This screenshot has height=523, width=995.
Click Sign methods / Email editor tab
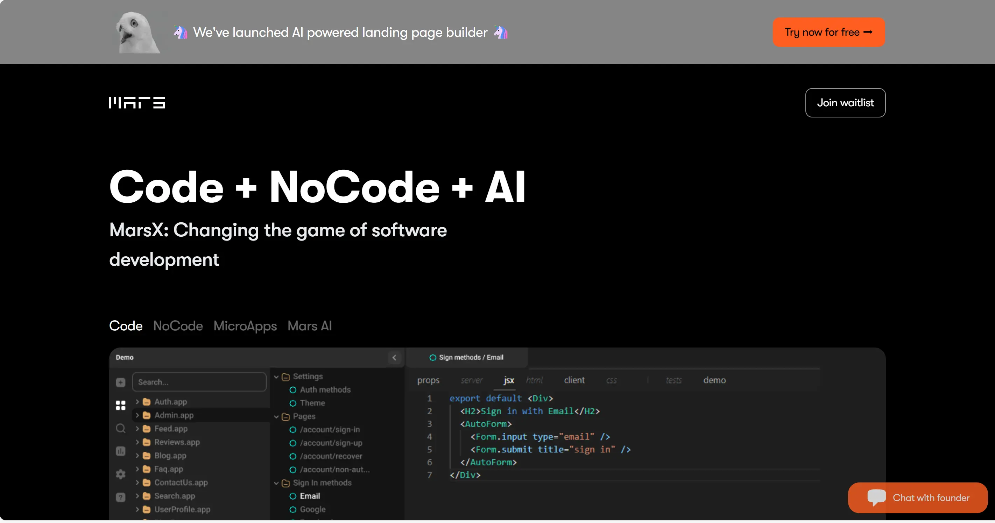(x=467, y=357)
